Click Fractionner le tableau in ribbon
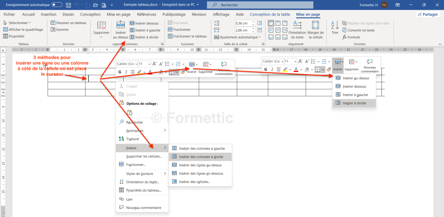The height and width of the screenshot is (217, 444). click(x=187, y=36)
